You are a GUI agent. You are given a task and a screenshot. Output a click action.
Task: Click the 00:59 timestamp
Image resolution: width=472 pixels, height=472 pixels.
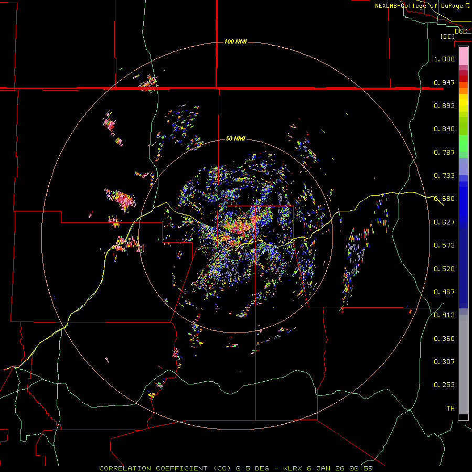pyautogui.click(x=361, y=468)
